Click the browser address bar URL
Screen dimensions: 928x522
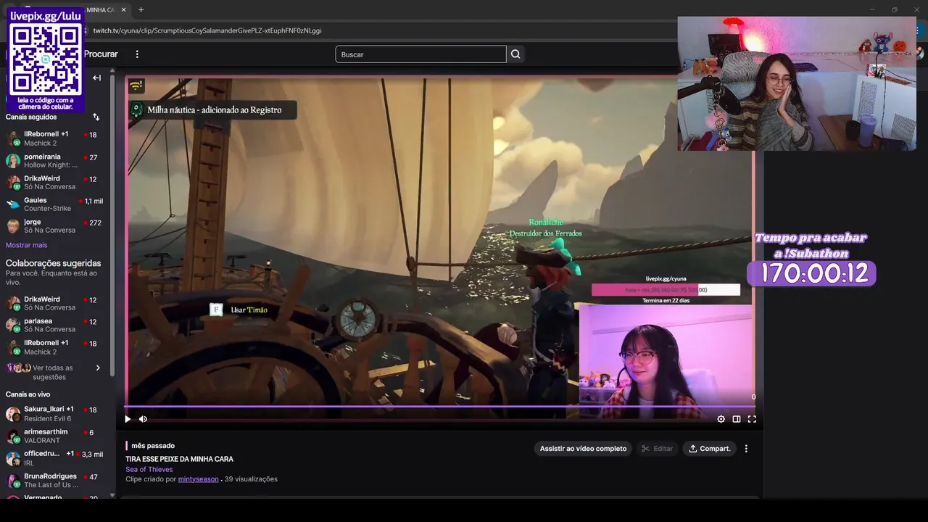pos(207,30)
